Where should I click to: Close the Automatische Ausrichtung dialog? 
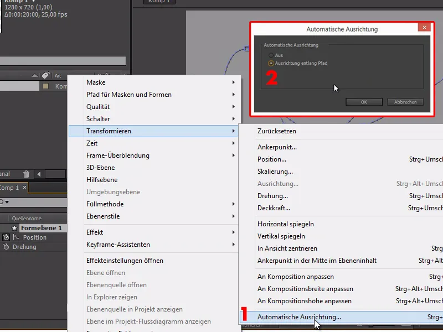424,27
